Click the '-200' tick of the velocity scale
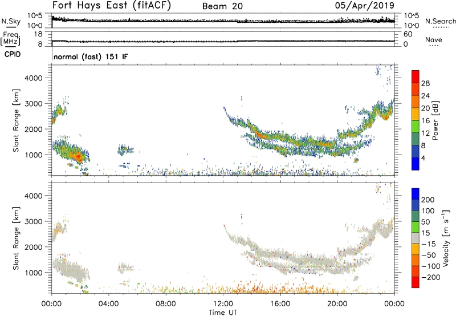The height and width of the screenshot is (316, 456). coord(430,277)
